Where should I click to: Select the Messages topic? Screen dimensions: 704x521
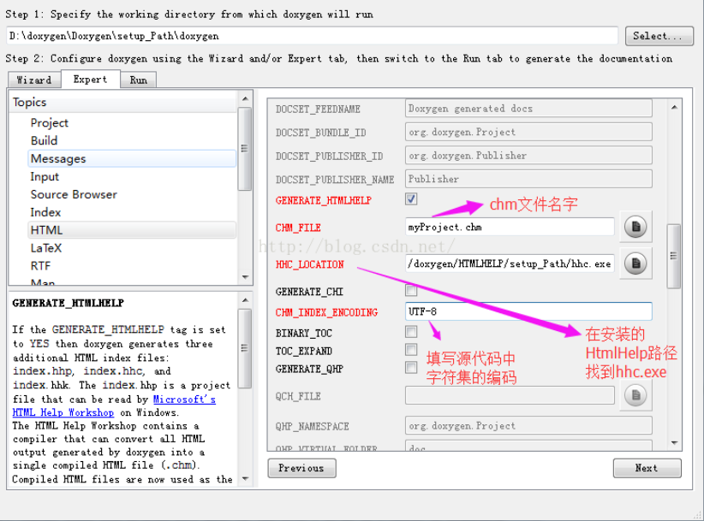click(132, 159)
